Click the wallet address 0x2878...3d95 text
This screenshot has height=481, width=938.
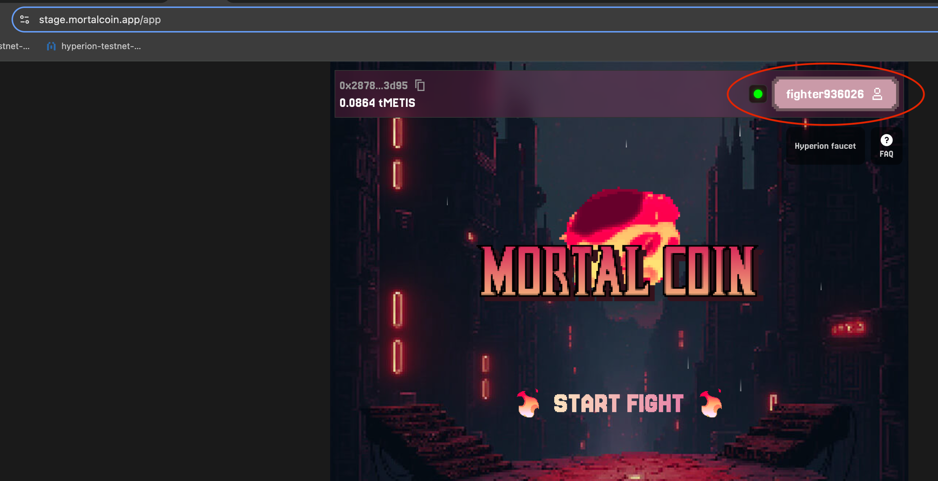coord(373,86)
